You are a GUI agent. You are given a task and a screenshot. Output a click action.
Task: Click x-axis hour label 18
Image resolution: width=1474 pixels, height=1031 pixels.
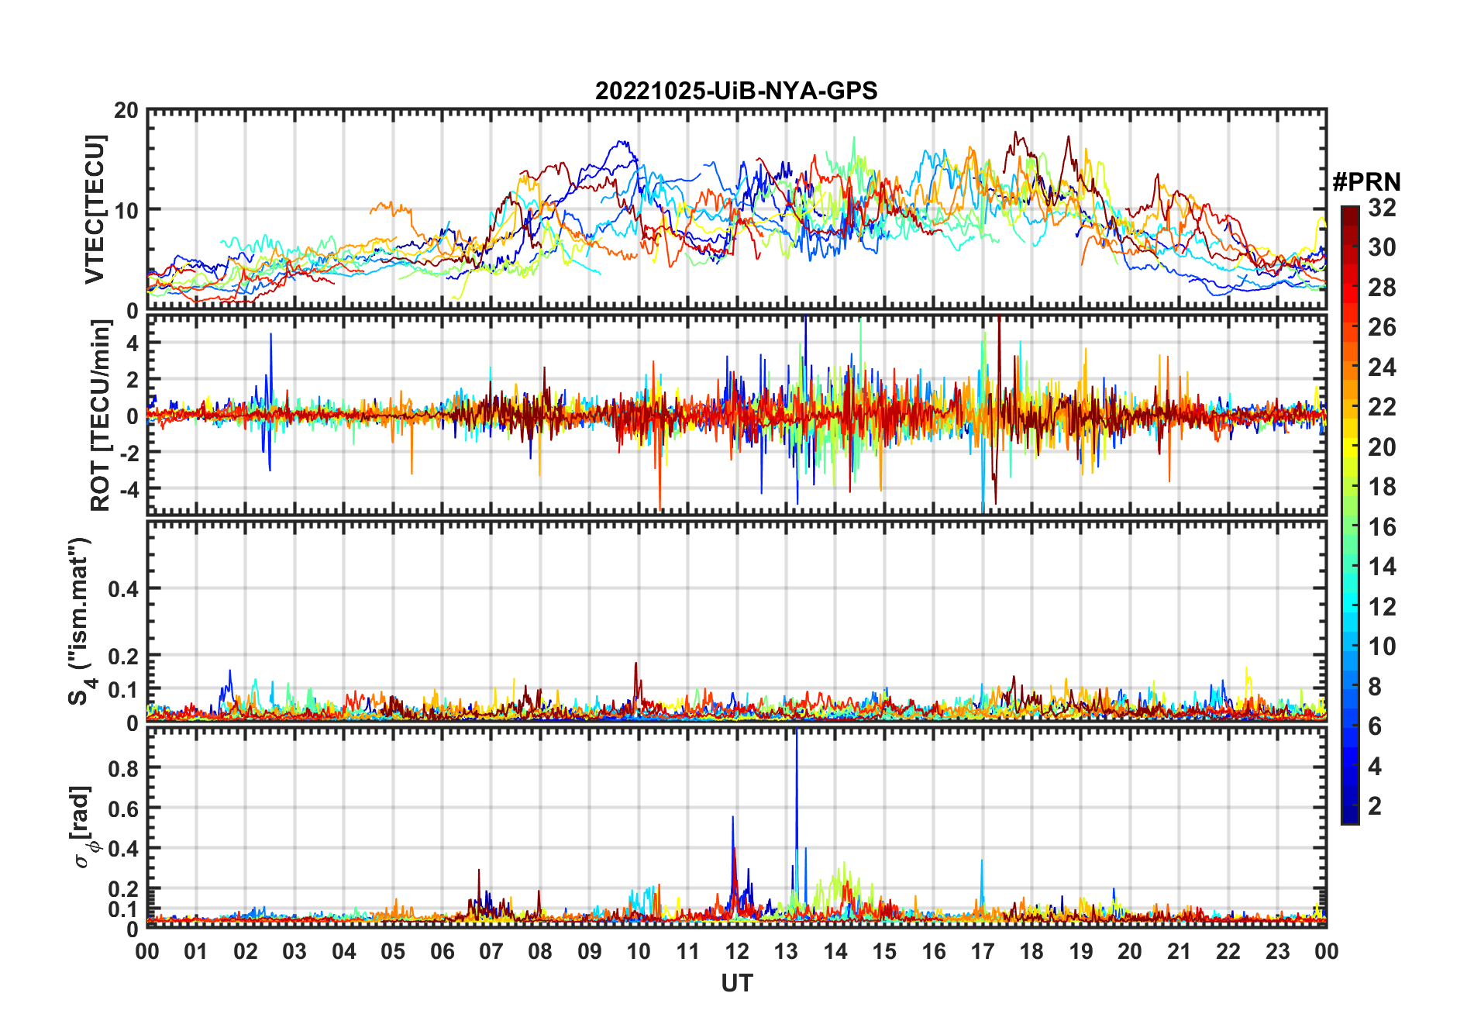point(1031,951)
